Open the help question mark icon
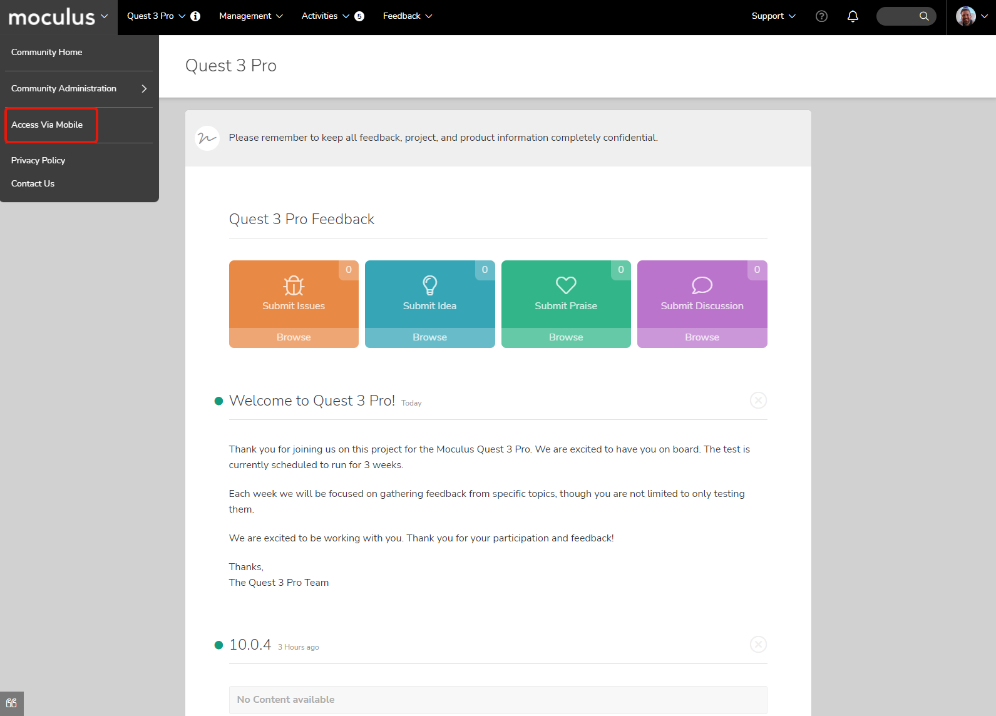This screenshot has height=716, width=996. point(821,16)
